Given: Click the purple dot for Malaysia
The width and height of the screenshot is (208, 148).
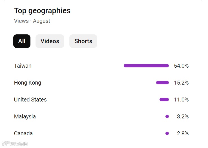Looking at the screenshot, I should (167, 116).
